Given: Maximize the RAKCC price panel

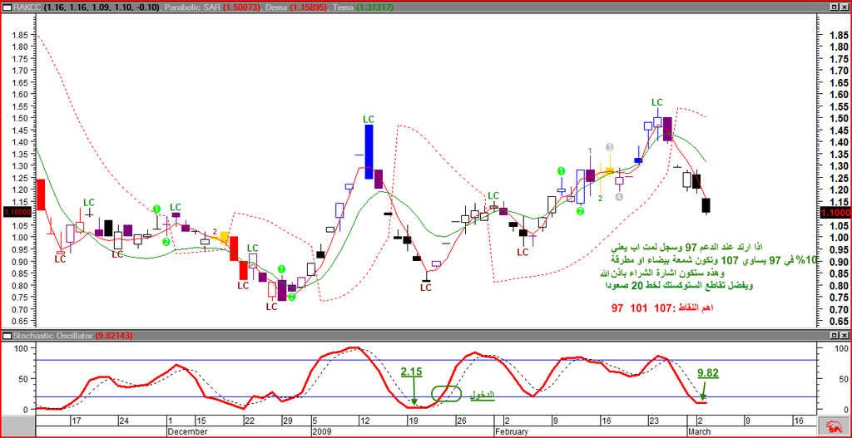Looking at the screenshot, I should tap(833, 6).
